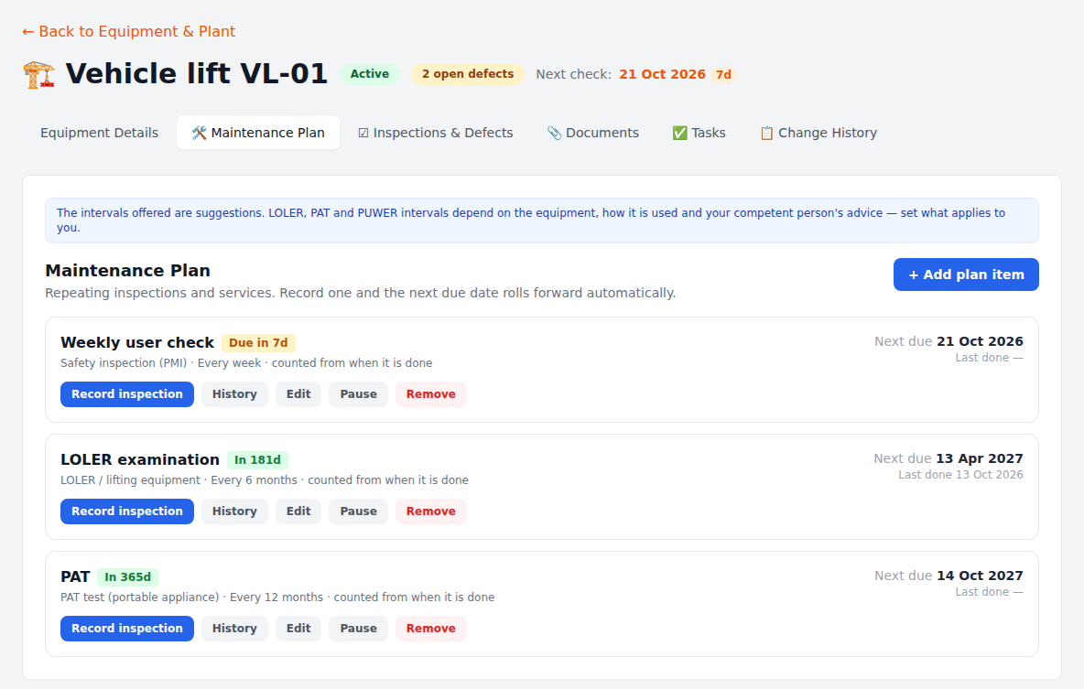Screen dimensions: 1084x689
Task: Click Next due 14 Oct 2027
Action: tap(948, 576)
